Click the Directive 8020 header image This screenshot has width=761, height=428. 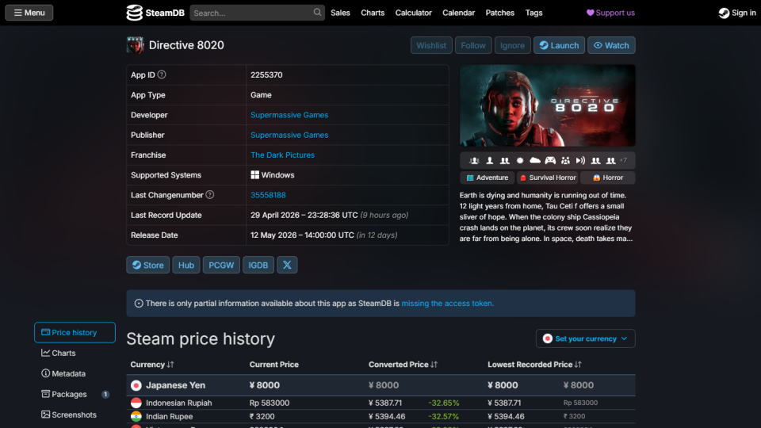pos(547,105)
